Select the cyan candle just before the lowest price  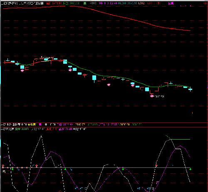147,89
